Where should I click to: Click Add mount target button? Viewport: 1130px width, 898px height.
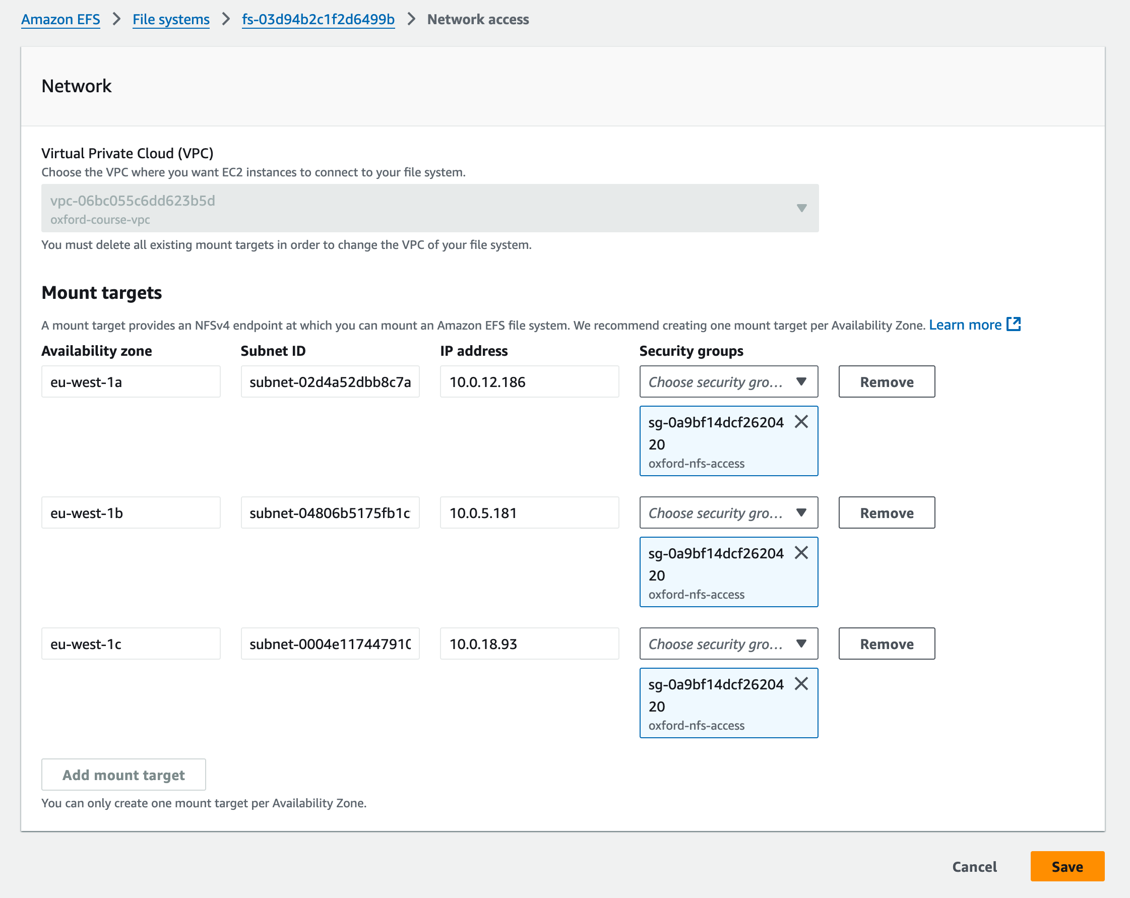click(x=123, y=775)
